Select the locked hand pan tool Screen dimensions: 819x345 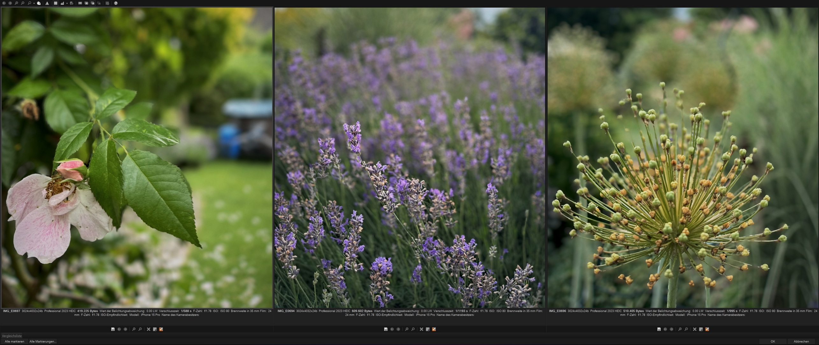coord(39,3)
